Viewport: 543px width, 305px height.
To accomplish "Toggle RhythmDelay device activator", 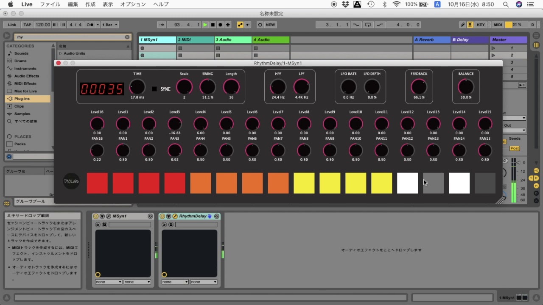I will (162, 216).
